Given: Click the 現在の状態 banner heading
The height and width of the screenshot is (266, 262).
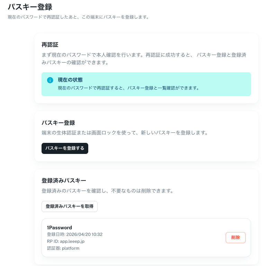Looking at the screenshot, I should click(x=70, y=80).
